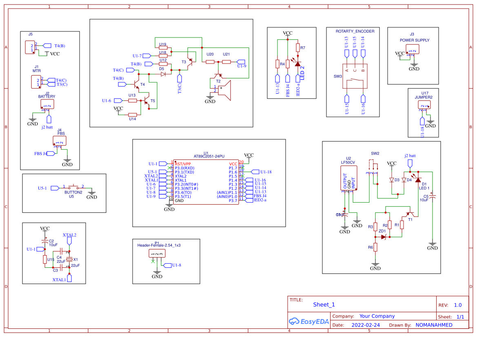This screenshot has width=477, height=337.
Task: Click the Sheet_1 title text
Action: click(x=323, y=304)
